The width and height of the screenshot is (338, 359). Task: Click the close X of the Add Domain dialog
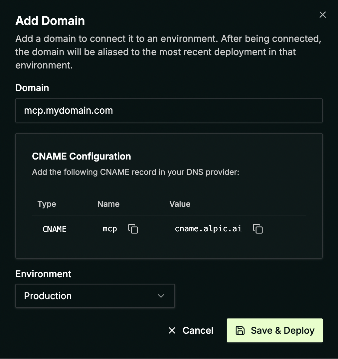pos(322,15)
